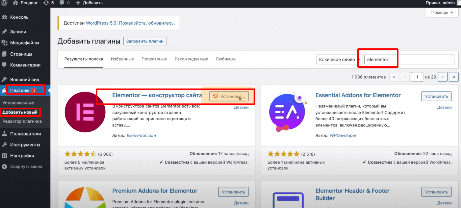Viewport: 461px width, 208px height.
Task: Open Детали link for Premium Addons
Action: tap(241, 203)
